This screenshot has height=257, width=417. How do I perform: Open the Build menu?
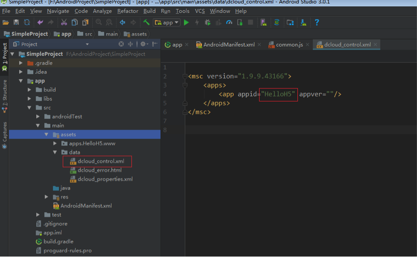tap(150, 11)
